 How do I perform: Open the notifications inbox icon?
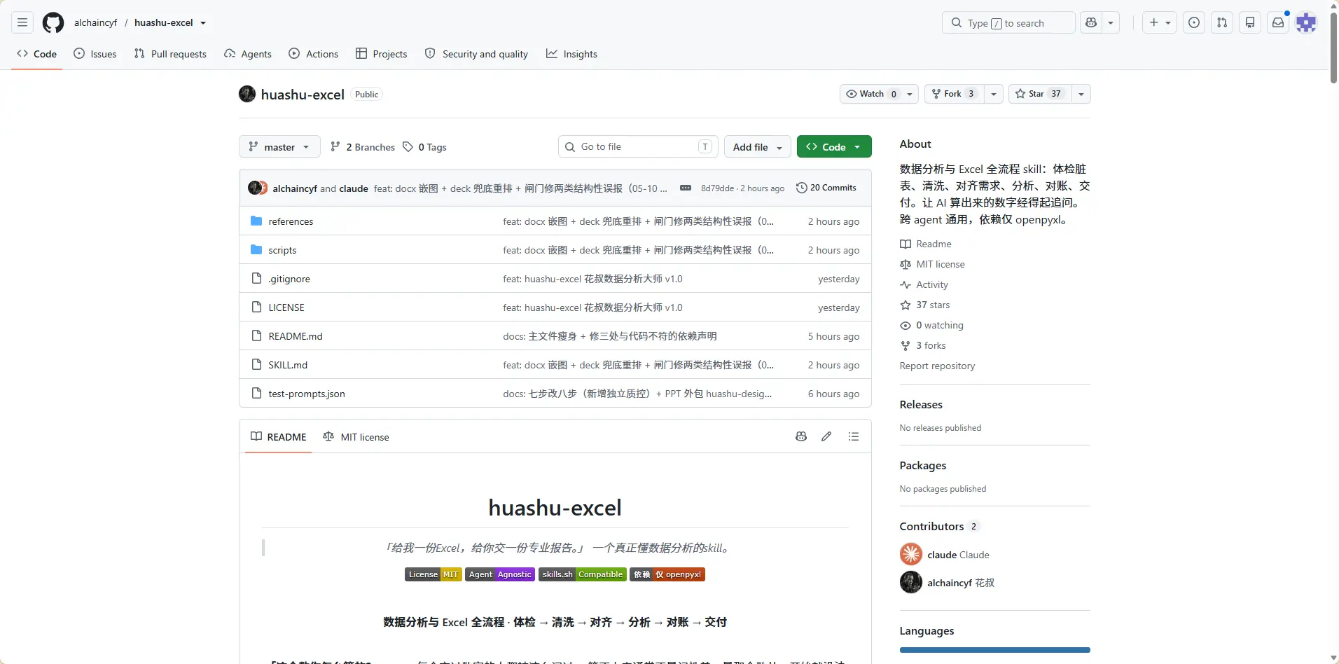tap(1278, 22)
